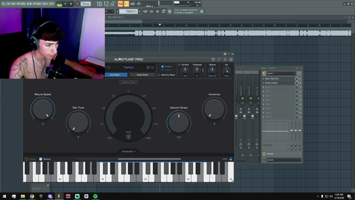Open the PATTERNS menu
Screen dimensions: 355x200
pos(21,4)
